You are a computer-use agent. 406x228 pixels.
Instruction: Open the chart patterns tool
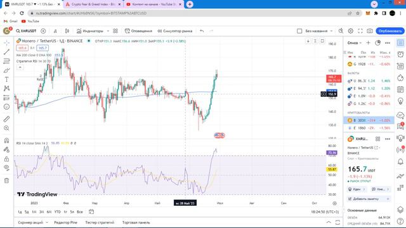pyautogui.click(x=7, y=89)
